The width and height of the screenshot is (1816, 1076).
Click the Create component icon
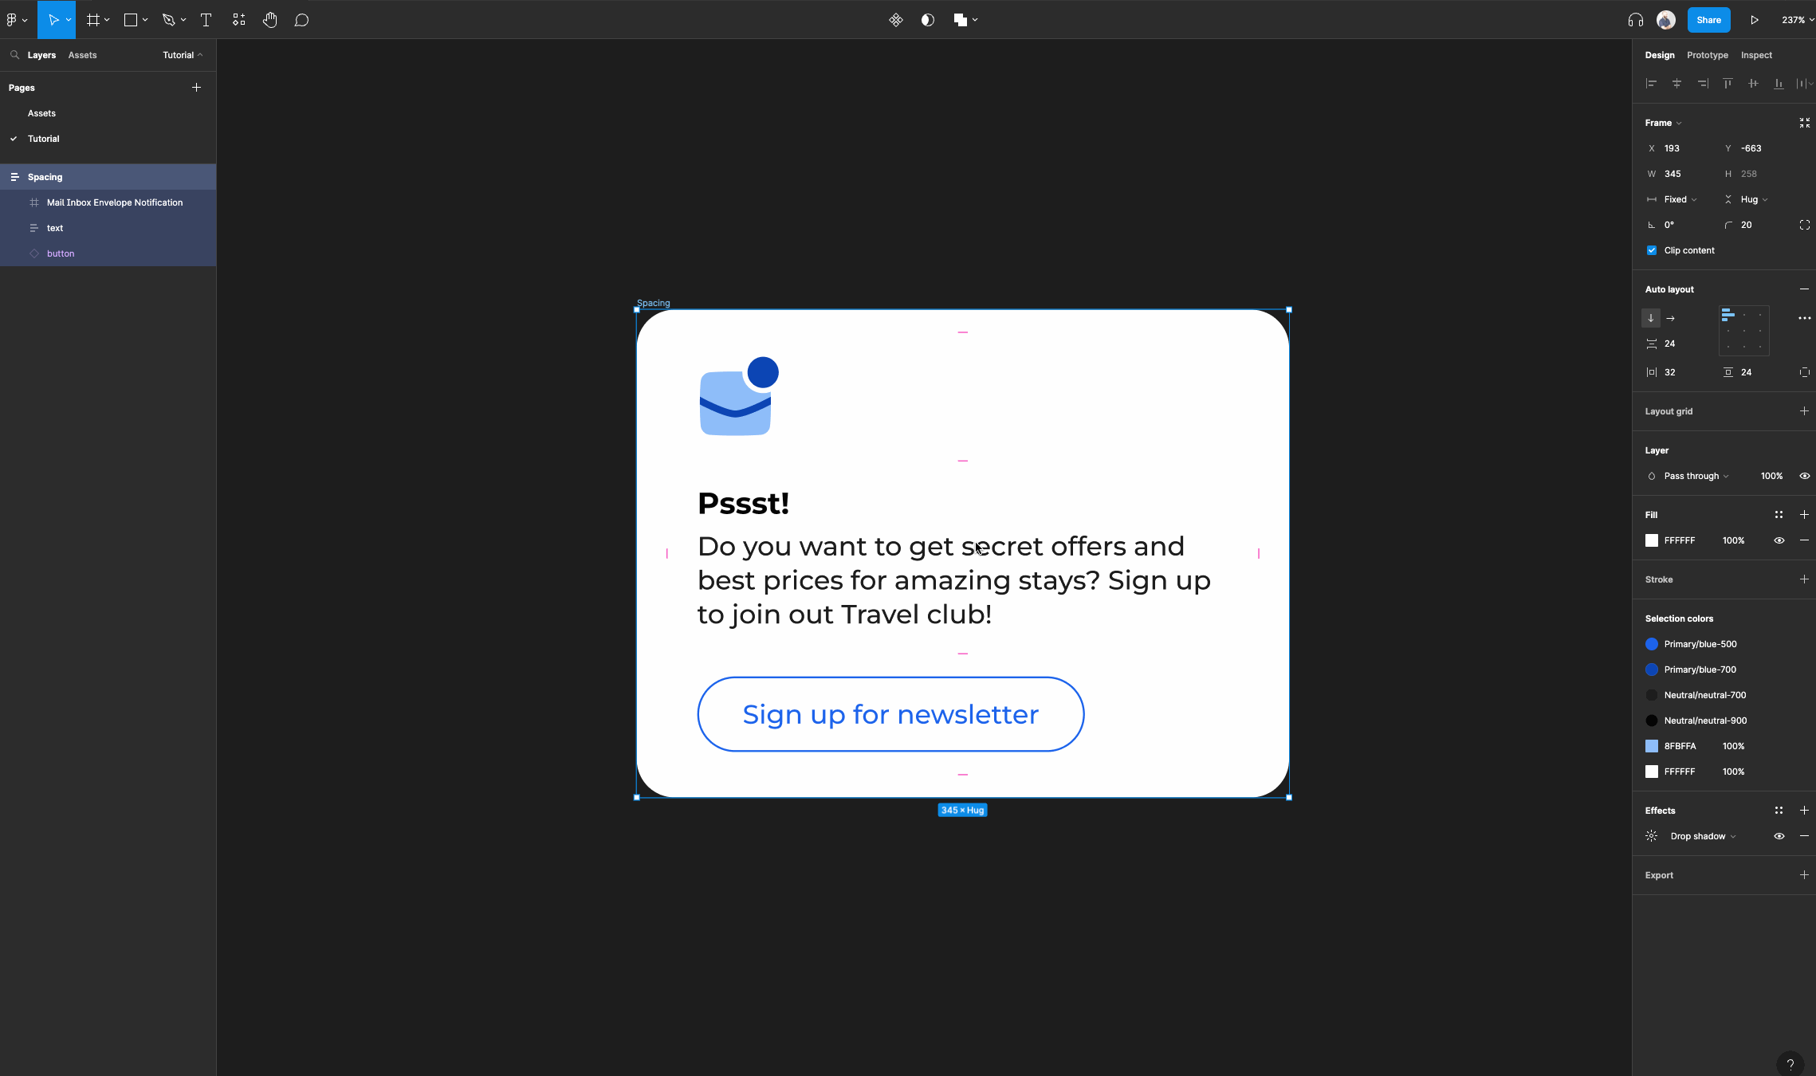click(896, 20)
